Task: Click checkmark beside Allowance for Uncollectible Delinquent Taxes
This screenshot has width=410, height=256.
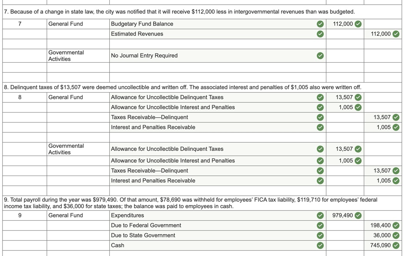Action: click(x=320, y=97)
